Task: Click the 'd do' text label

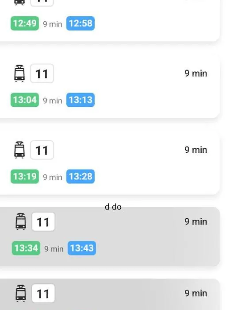Action: coord(113,207)
